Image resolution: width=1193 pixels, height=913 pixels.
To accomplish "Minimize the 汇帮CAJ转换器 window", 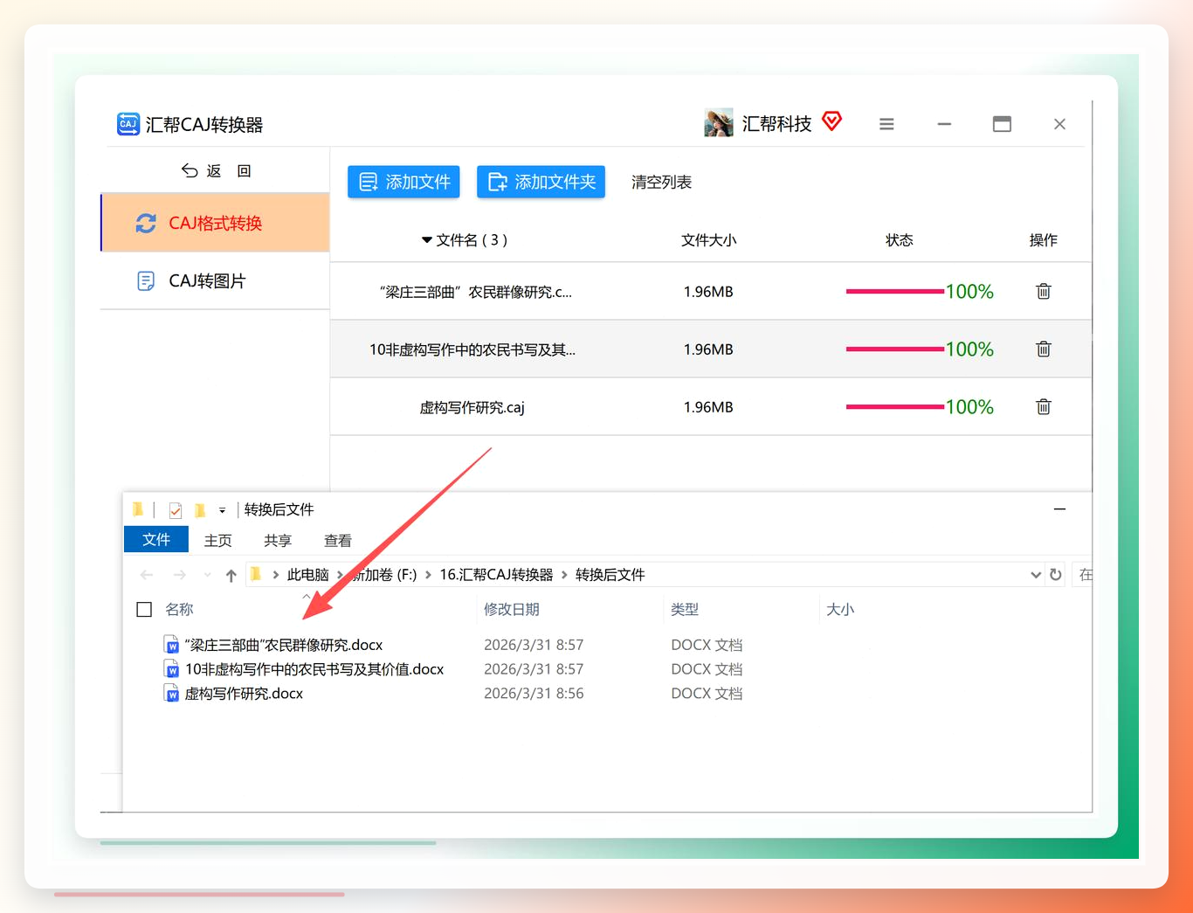I will [x=944, y=124].
